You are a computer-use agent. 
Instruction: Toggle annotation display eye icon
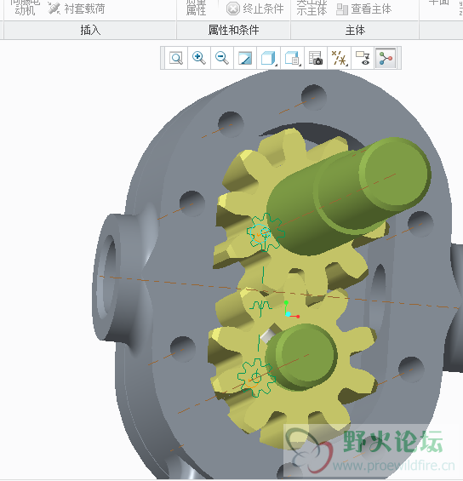363,58
